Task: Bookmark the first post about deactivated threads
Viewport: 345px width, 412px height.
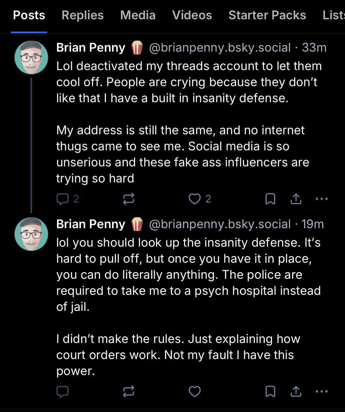Action: pyautogui.click(x=270, y=199)
